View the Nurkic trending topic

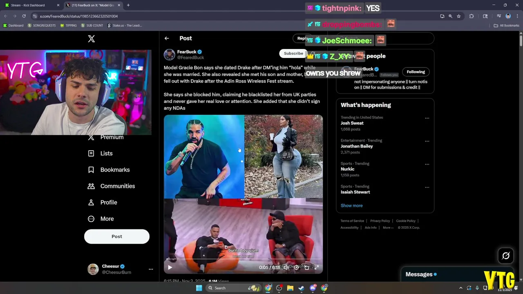coord(347,169)
